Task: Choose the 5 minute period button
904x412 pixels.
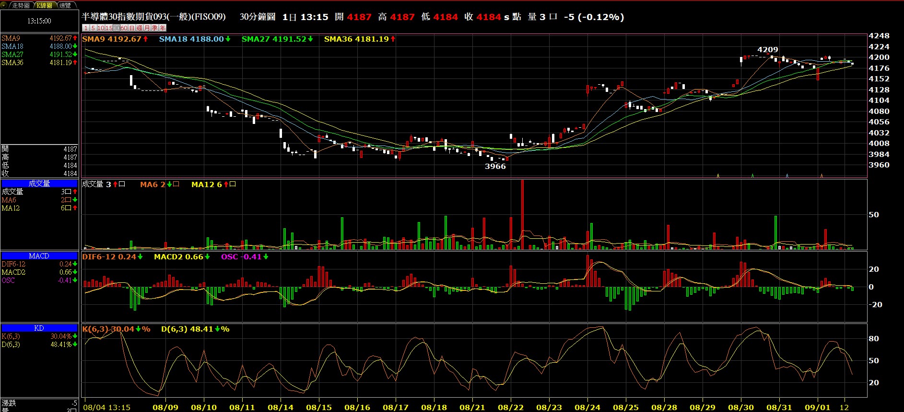Action: (93, 28)
